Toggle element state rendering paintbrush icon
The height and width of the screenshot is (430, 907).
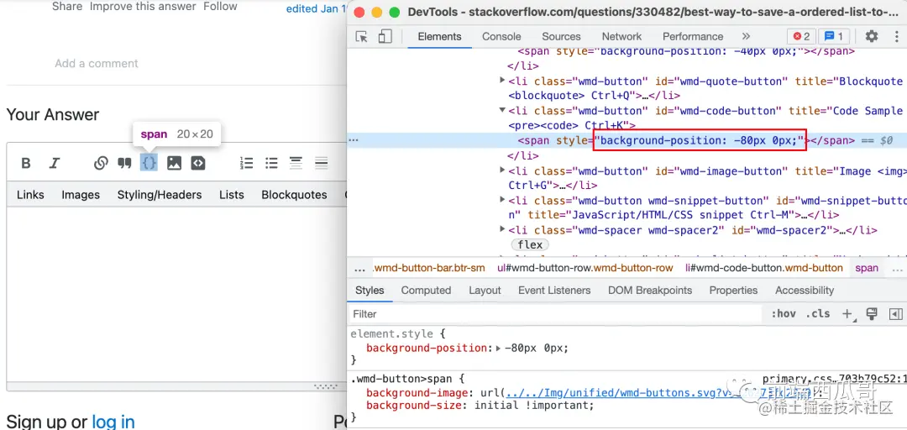[x=872, y=313]
